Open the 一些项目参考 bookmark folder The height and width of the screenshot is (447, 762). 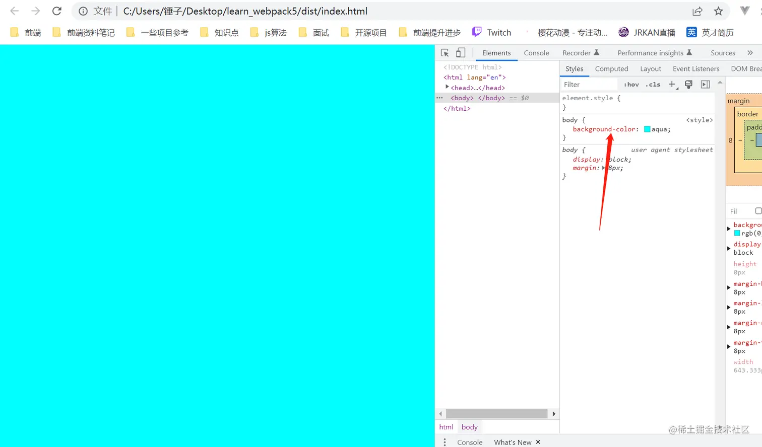[x=157, y=32]
